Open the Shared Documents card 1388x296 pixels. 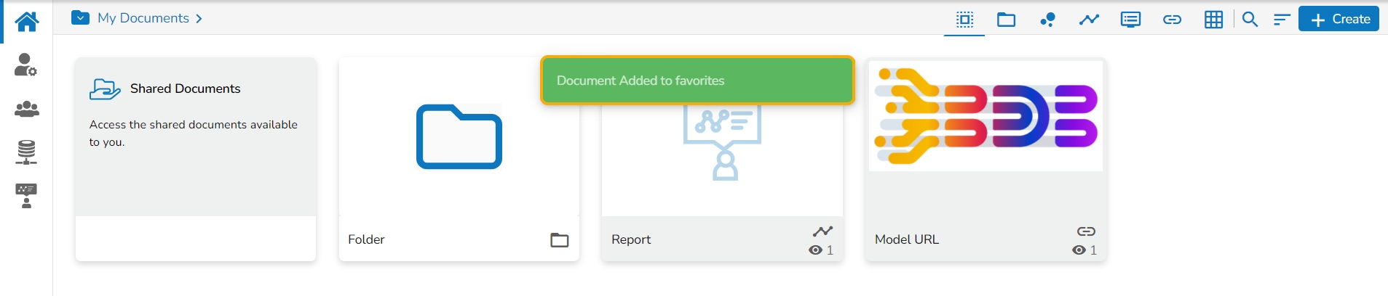tap(195, 137)
